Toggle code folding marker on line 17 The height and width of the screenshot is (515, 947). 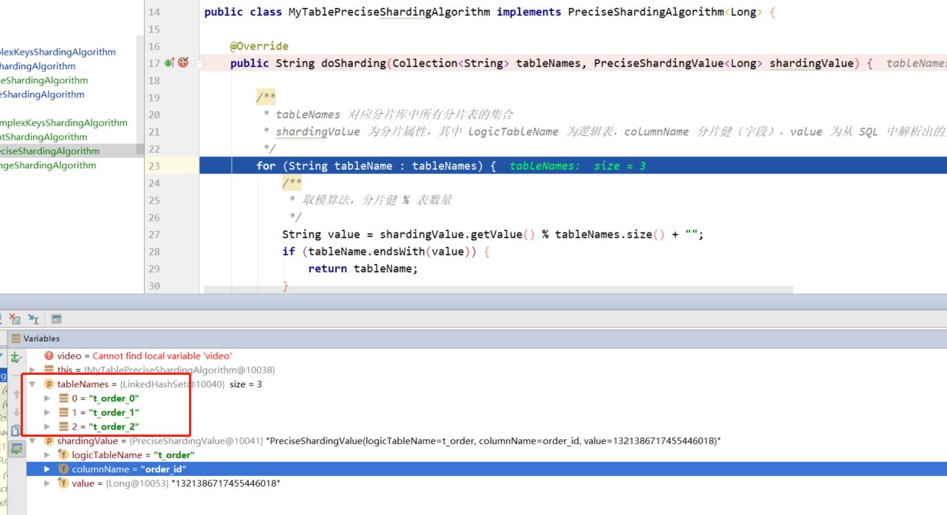pyautogui.click(x=199, y=63)
